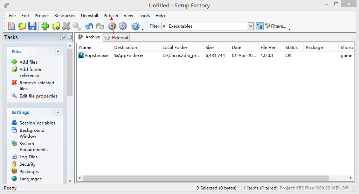Click the pin icon in Tasks header
Viewport: 359px width, 194px height.
coord(62,37)
